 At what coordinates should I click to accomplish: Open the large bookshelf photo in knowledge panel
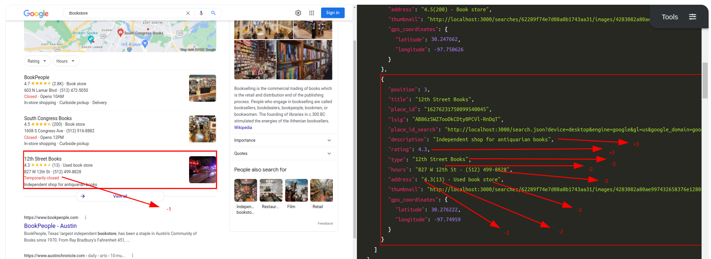coord(304,60)
